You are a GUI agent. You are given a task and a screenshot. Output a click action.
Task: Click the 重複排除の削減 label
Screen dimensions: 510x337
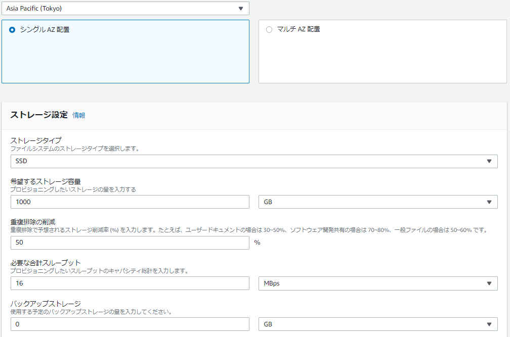[33, 222]
